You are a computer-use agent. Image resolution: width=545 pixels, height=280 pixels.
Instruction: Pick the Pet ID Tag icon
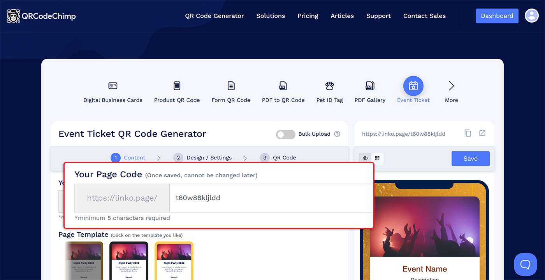329,86
